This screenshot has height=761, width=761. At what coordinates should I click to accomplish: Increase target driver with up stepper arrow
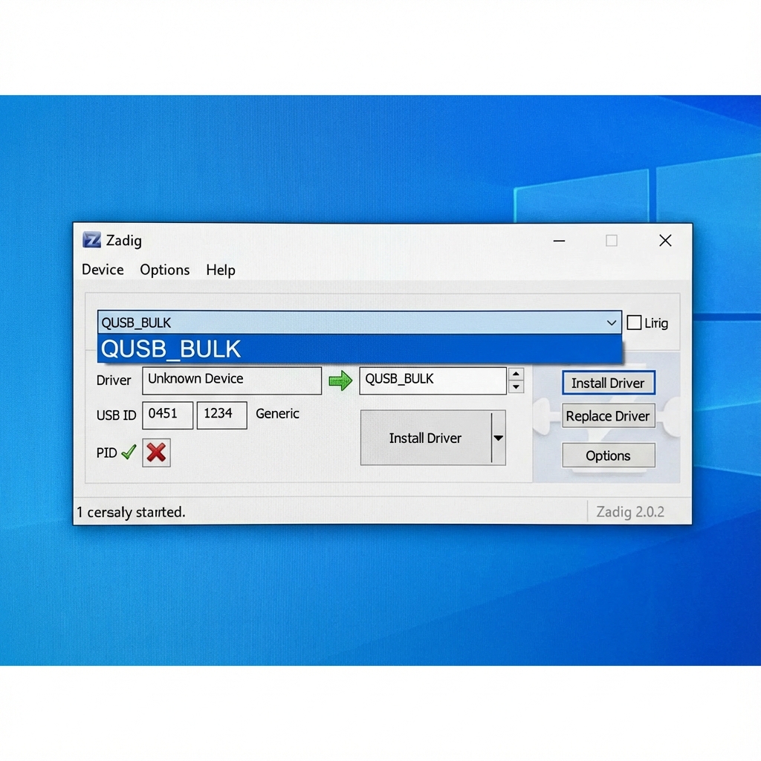point(516,374)
